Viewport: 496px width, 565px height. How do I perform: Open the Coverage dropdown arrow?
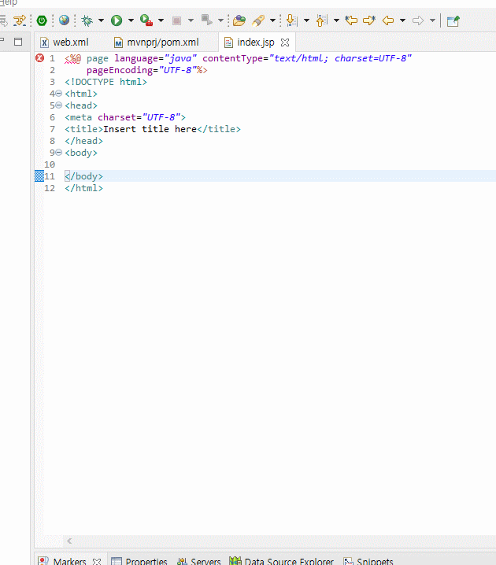click(x=161, y=20)
